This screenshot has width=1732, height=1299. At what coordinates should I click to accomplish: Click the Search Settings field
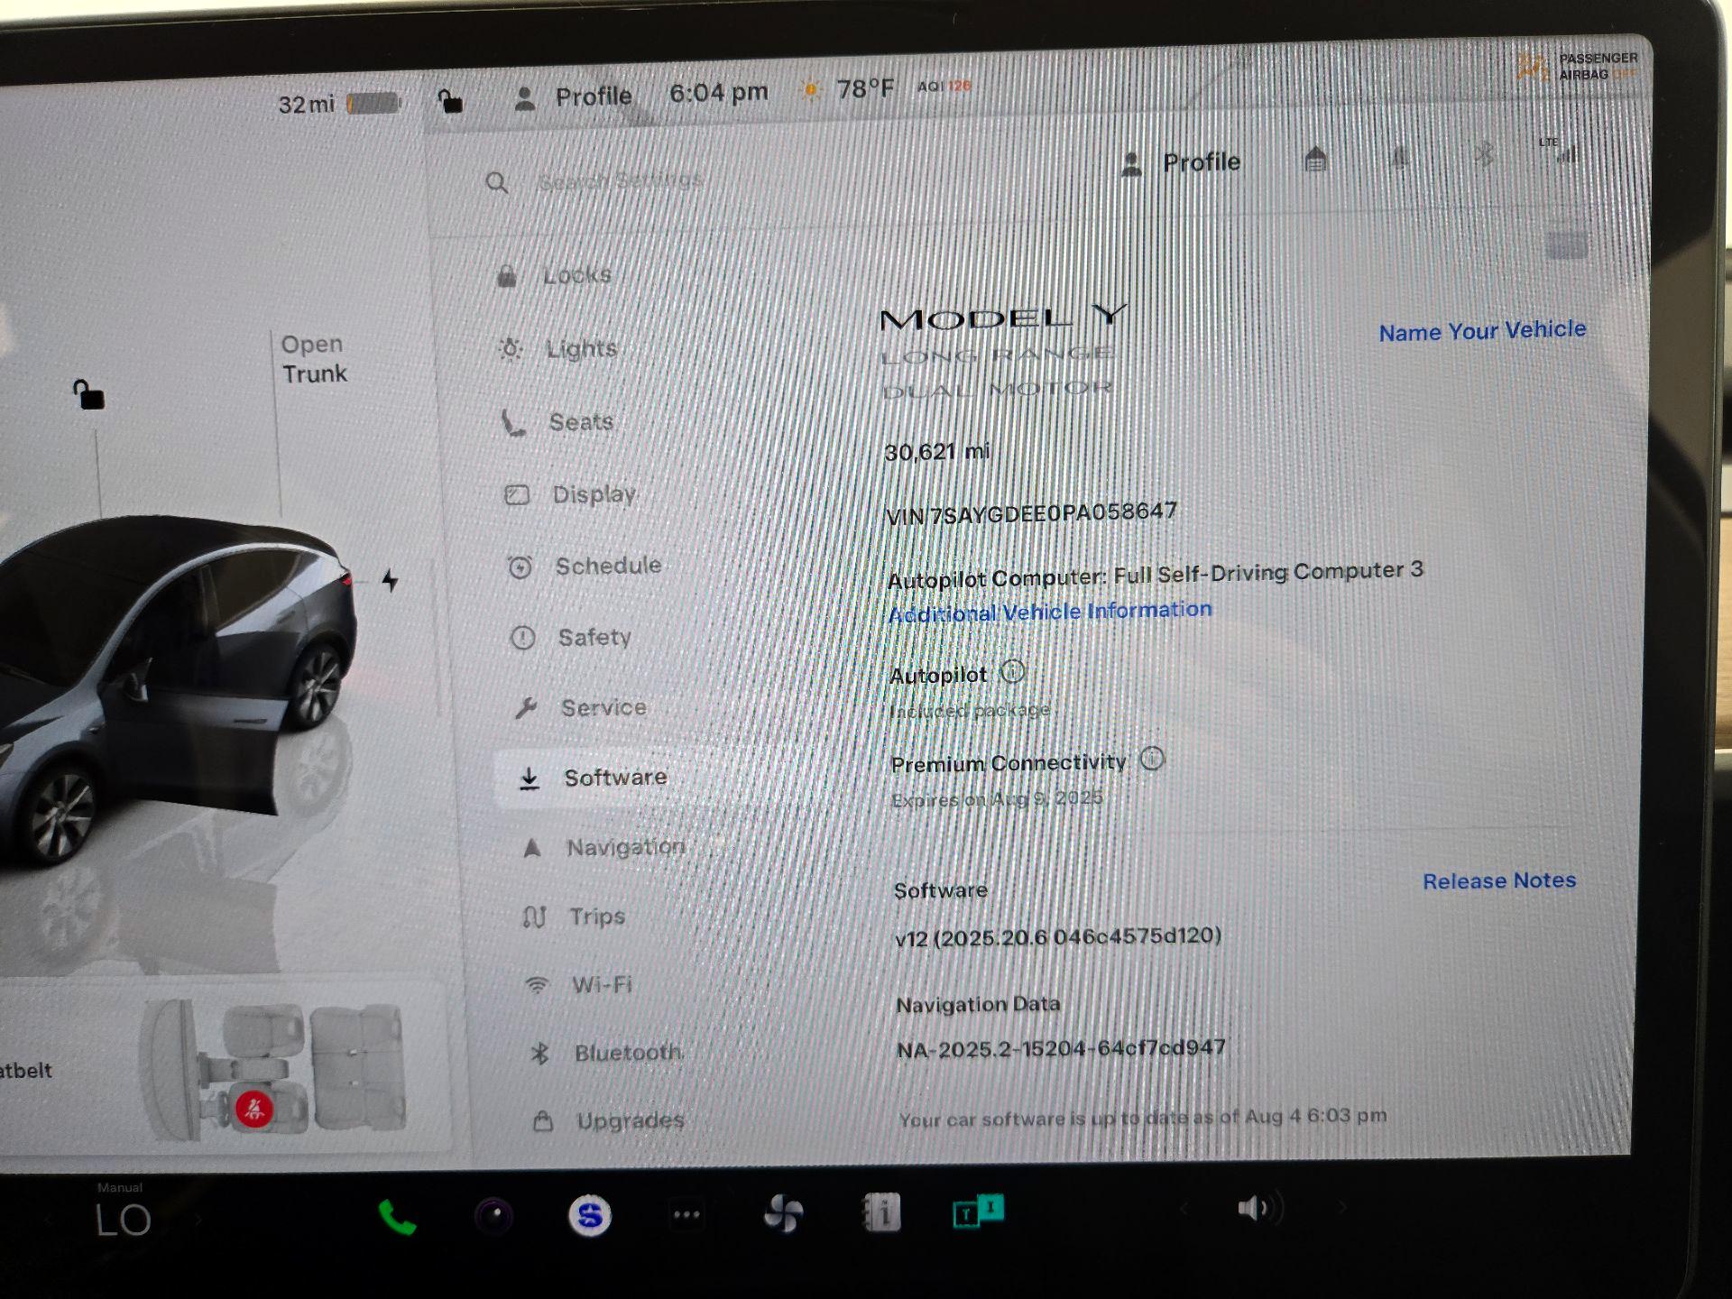(x=619, y=180)
